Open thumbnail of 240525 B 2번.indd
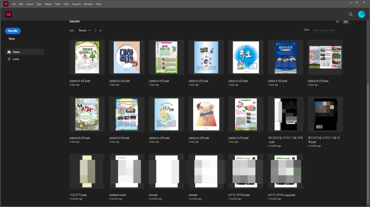The image size is (370, 207). (87, 114)
